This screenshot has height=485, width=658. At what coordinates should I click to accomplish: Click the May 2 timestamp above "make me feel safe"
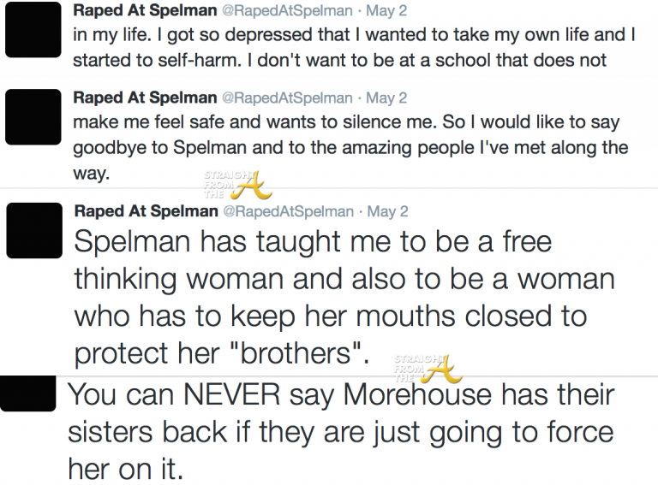[x=386, y=98]
